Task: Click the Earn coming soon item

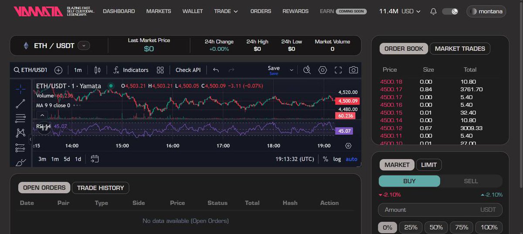Action: (343, 11)
